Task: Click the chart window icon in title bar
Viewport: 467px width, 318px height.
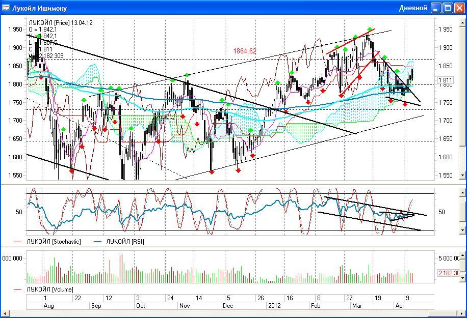Action: point(6,8)
